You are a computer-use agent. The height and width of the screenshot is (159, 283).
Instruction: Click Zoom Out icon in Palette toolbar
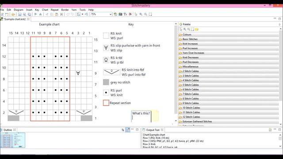pyautogui.click(x=189, y=29)
